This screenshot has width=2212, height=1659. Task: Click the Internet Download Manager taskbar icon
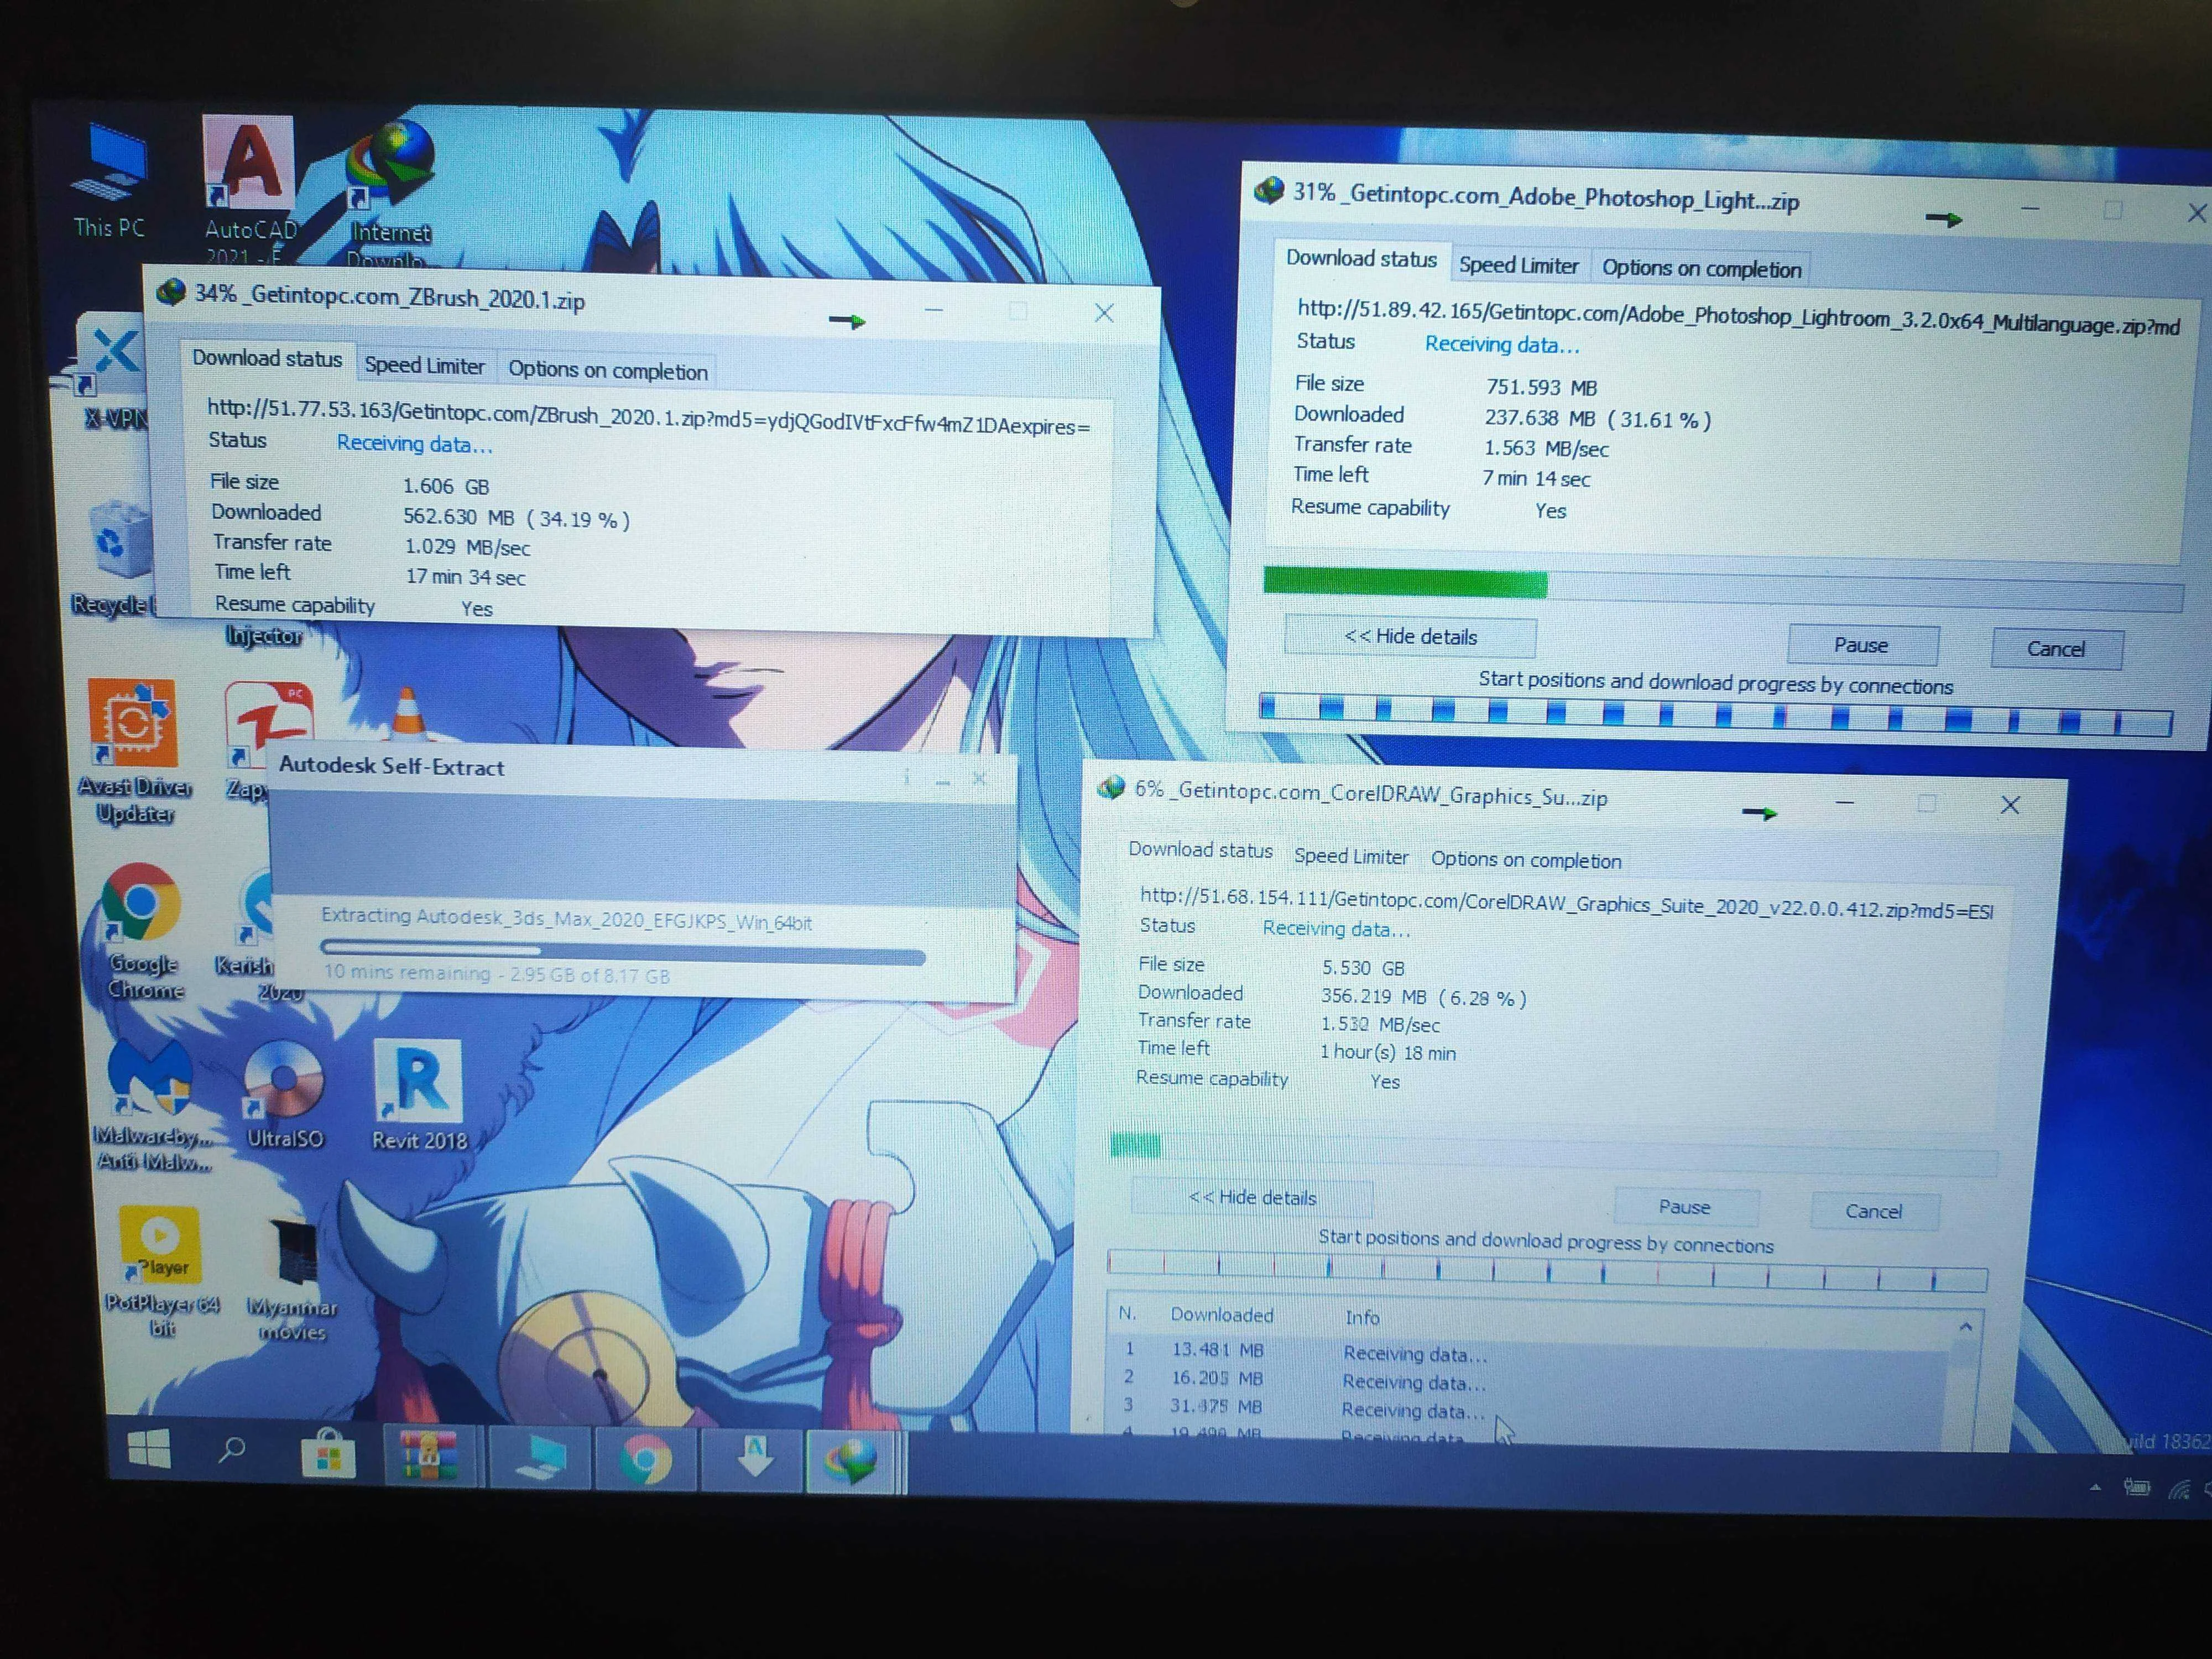tap(852, 1462)
